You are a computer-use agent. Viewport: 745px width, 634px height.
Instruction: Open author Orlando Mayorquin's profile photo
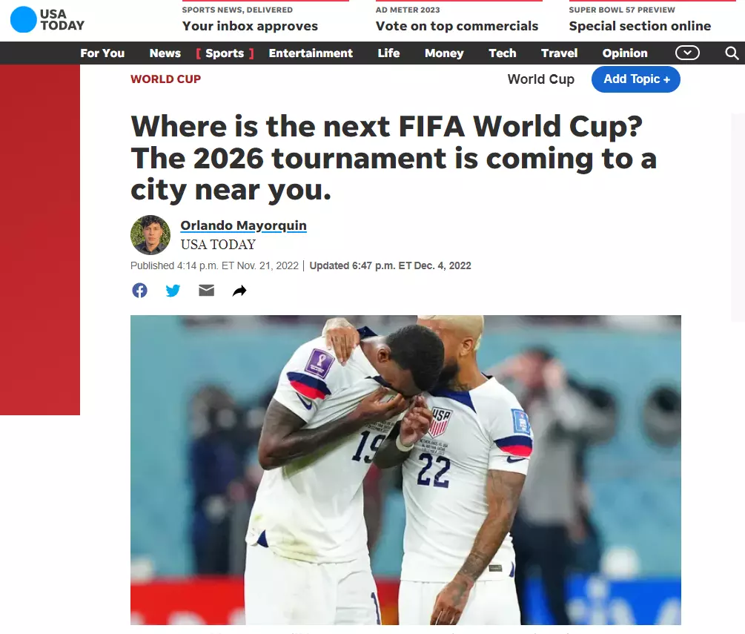pos(150,235)
